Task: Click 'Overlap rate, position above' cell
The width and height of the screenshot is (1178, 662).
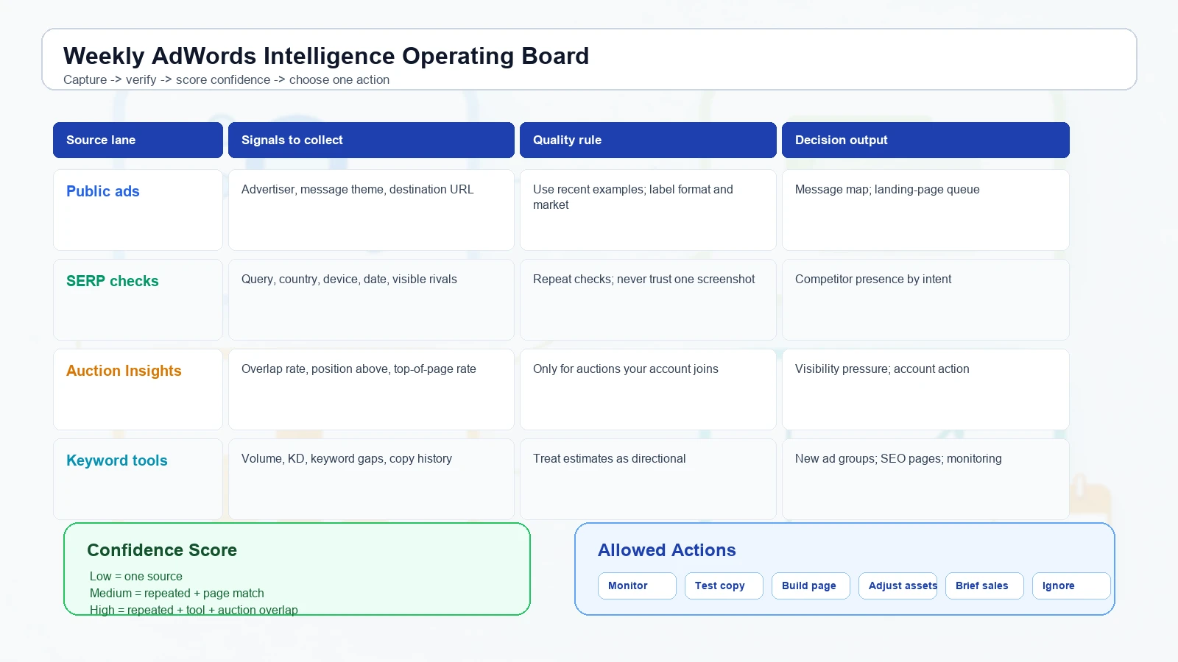Action: [371, 389]
